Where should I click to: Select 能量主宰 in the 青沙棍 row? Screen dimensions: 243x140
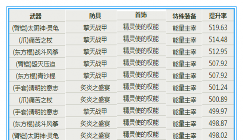click(184, 76)
